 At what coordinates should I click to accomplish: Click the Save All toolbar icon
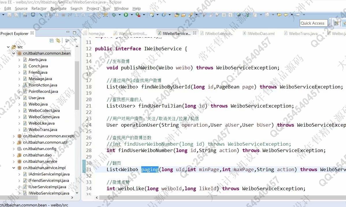coord(16,15)
